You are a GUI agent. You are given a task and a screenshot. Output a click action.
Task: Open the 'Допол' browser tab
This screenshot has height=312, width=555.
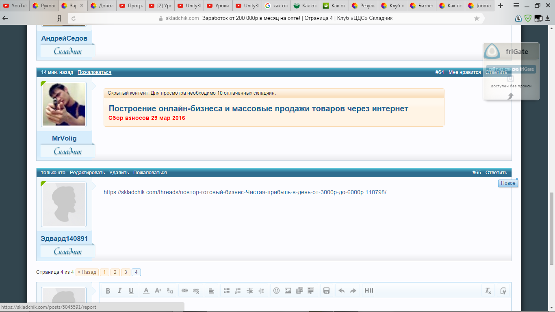[x=102, y=6]
